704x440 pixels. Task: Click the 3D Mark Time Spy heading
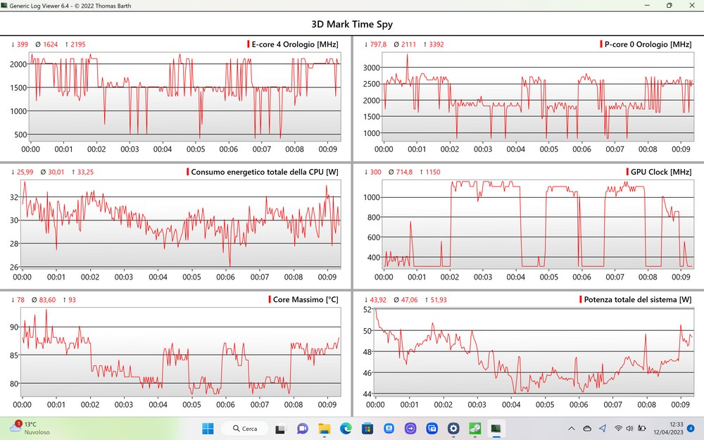point(352,24)
